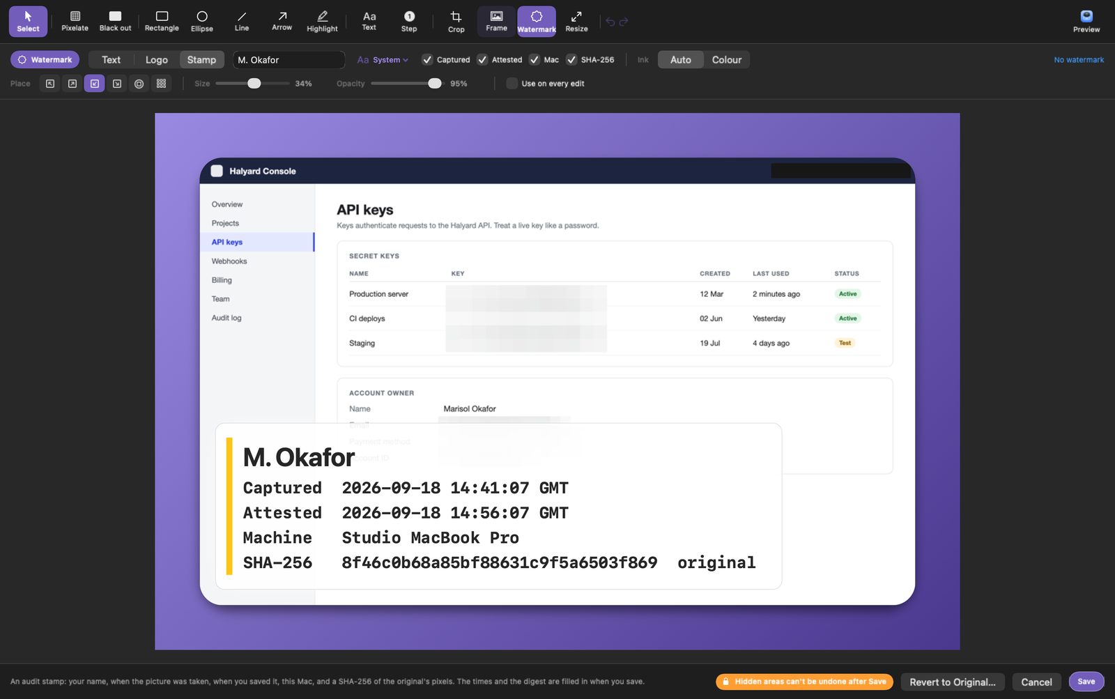Pick the Rectangle shape tool

pos(162,21)
